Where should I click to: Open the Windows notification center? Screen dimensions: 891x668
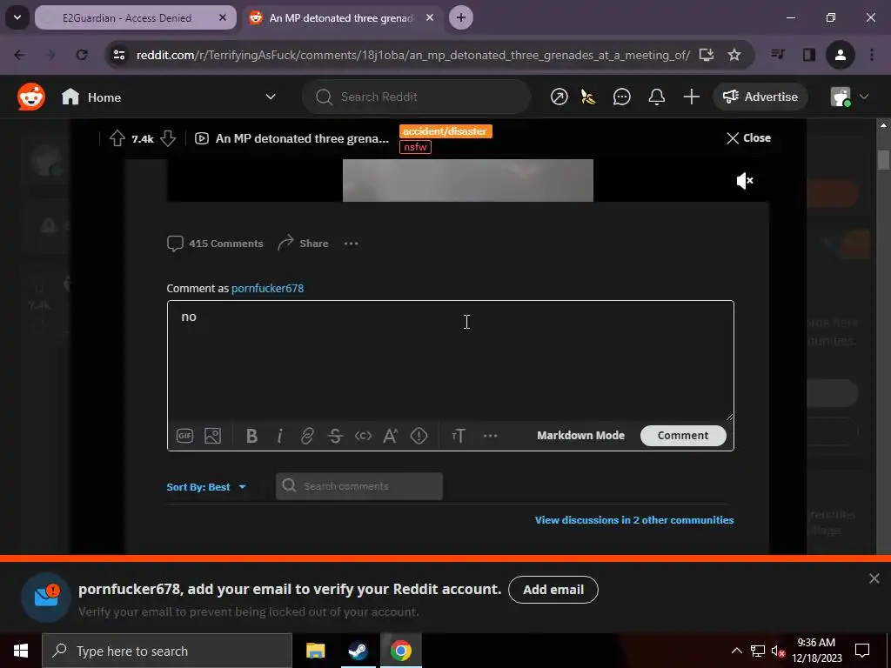(862, 651)
